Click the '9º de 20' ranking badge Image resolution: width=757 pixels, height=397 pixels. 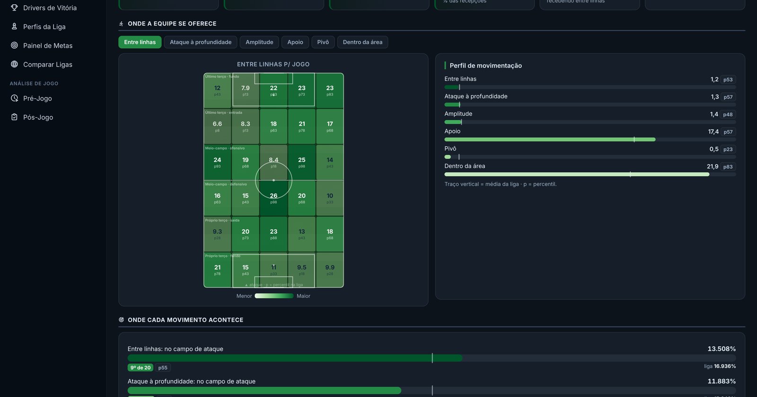[141, 368]
